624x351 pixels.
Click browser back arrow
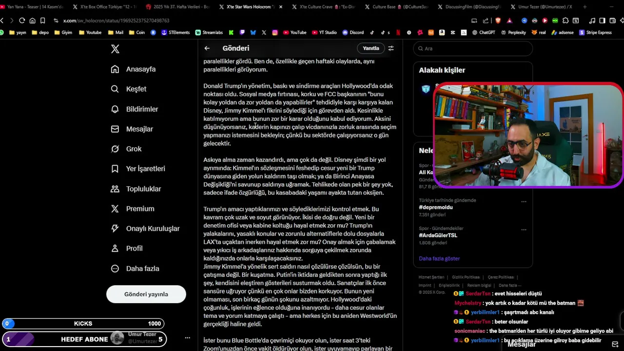tap(2, 20)
